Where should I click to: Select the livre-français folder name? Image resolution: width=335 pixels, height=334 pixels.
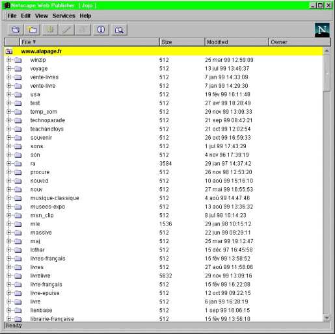46,285
